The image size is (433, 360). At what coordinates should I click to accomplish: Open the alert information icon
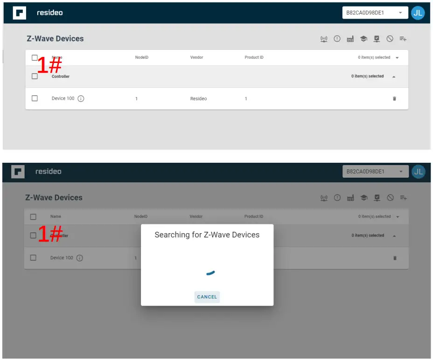[x=336, y=39]
